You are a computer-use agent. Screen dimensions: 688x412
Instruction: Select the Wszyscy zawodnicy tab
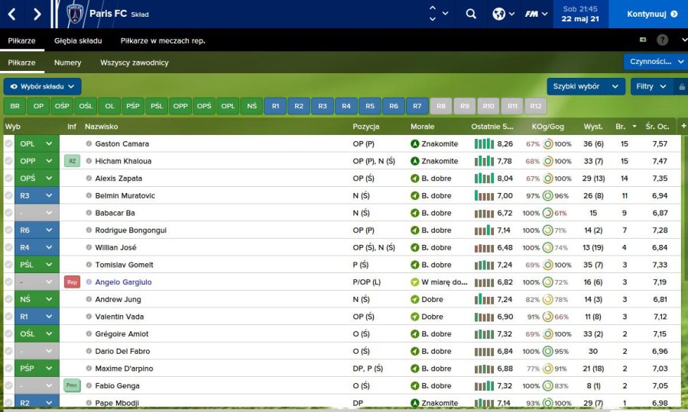coord(134,63)
